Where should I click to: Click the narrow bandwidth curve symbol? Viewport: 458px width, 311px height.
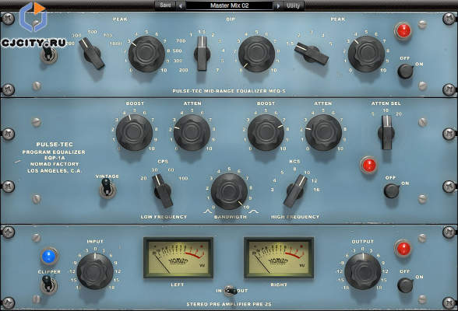[208, 211]
